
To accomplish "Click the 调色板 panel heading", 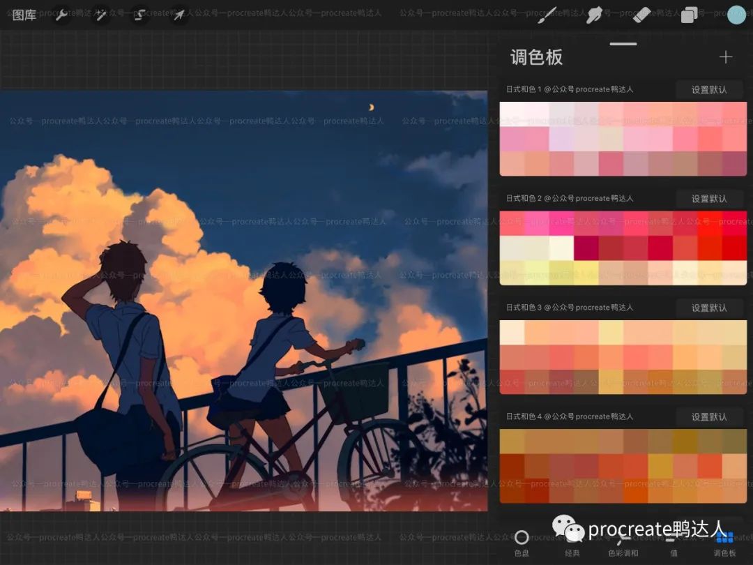I will 536,57.
